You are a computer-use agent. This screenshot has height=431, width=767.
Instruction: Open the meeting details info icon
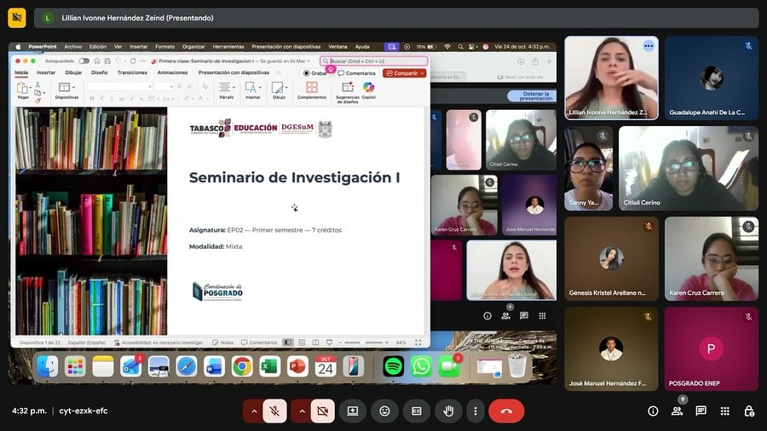[x=653, y=411]
